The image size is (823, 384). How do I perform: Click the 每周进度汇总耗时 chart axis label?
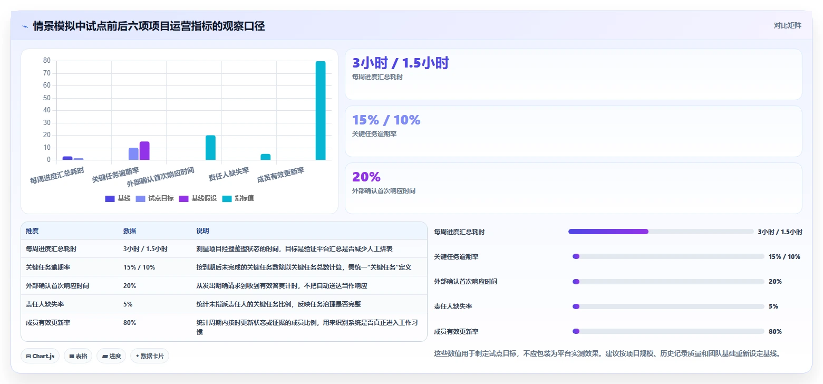[57, 175]
